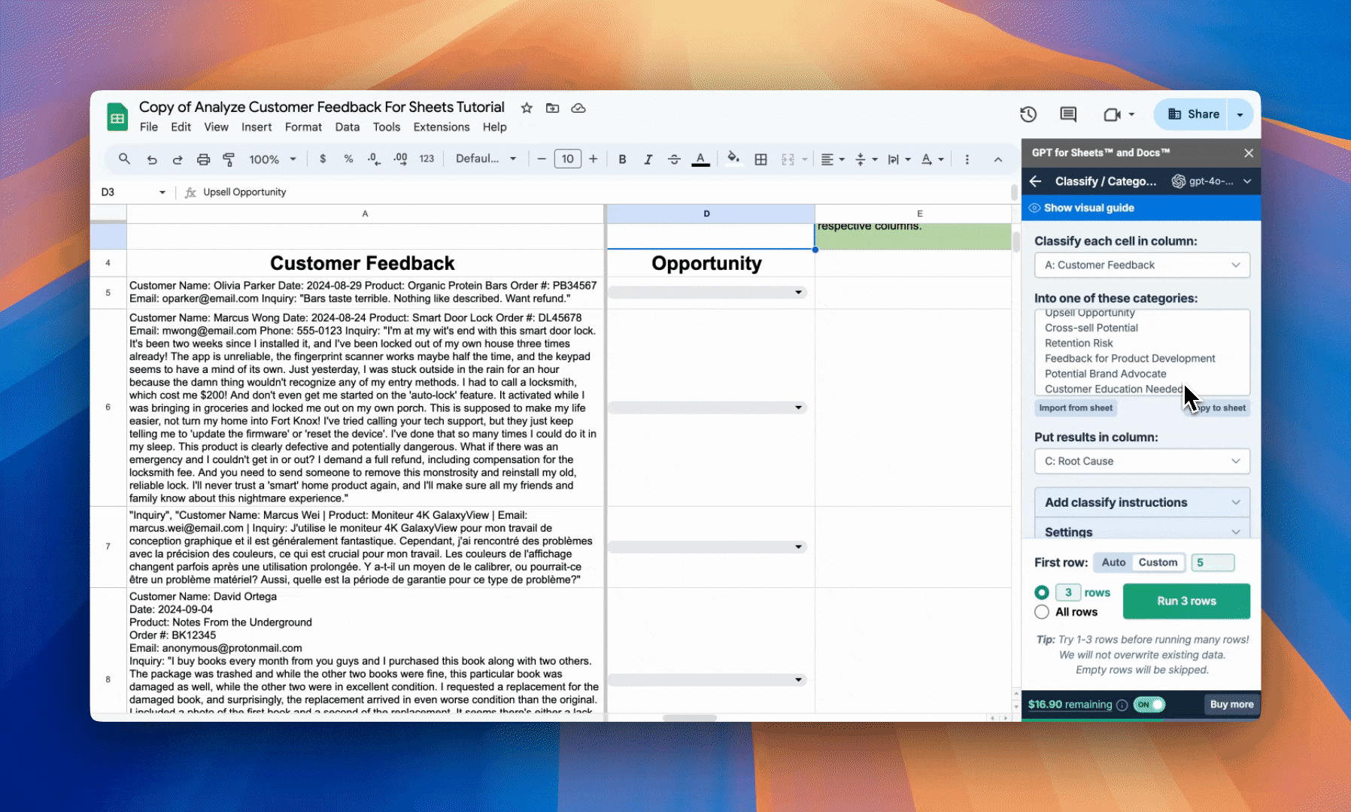Open the comments panel icon
This screenshot has height=812, width=1351.
tap(1068, 114)
